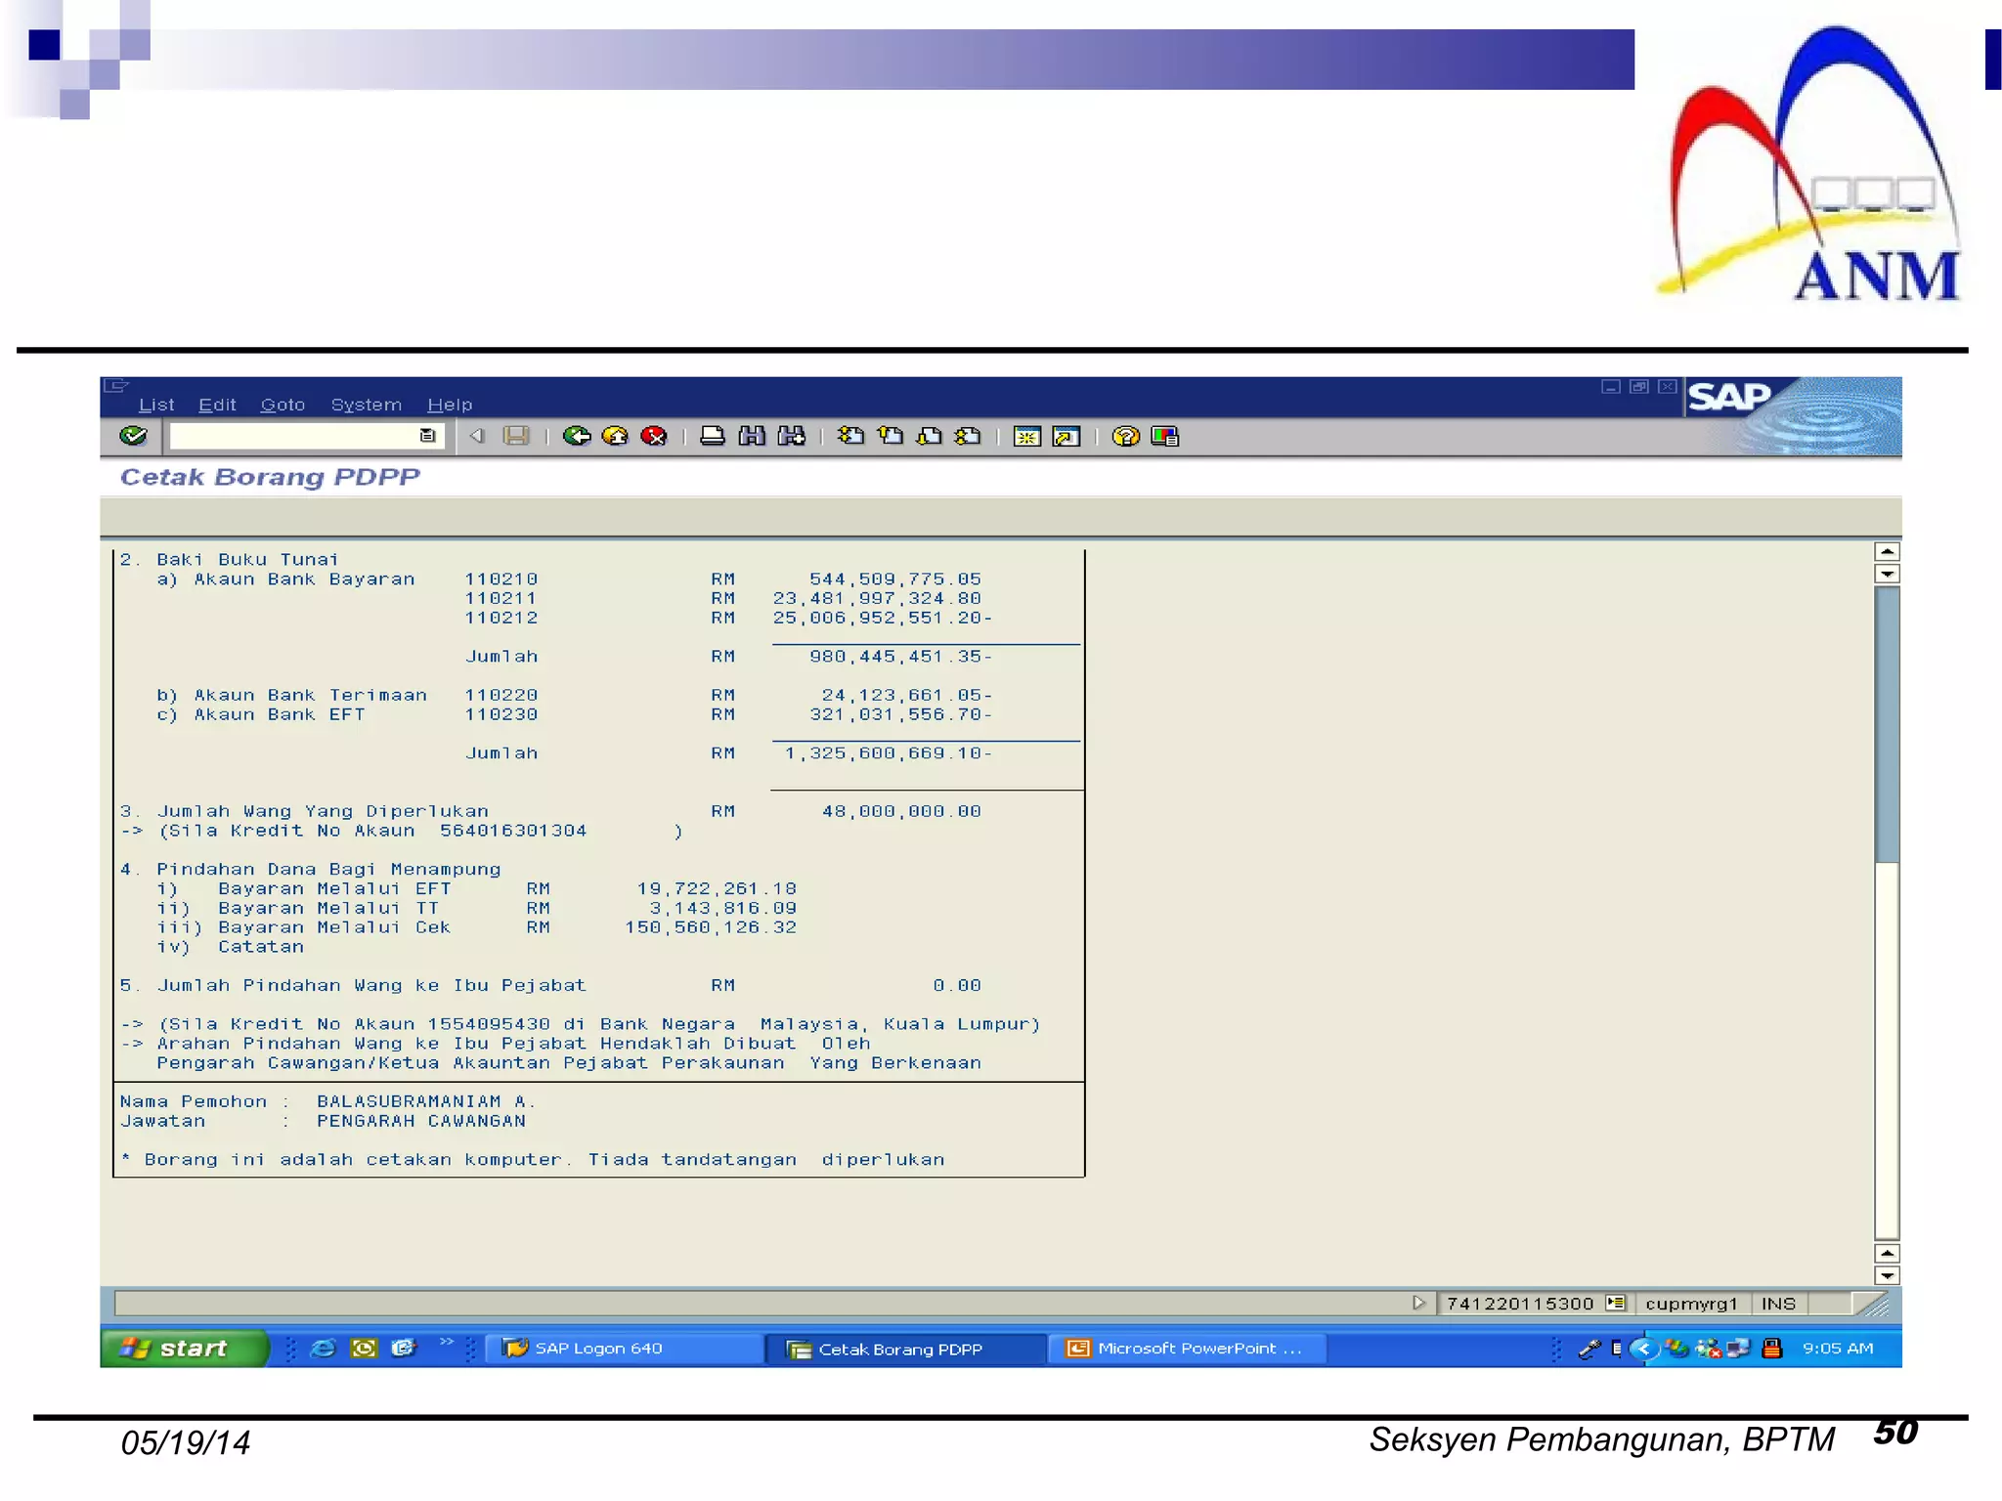This screenshot has width=2002, height=1501.
Task: Click the green Enter checkmark icon
Action: [134, 436]
